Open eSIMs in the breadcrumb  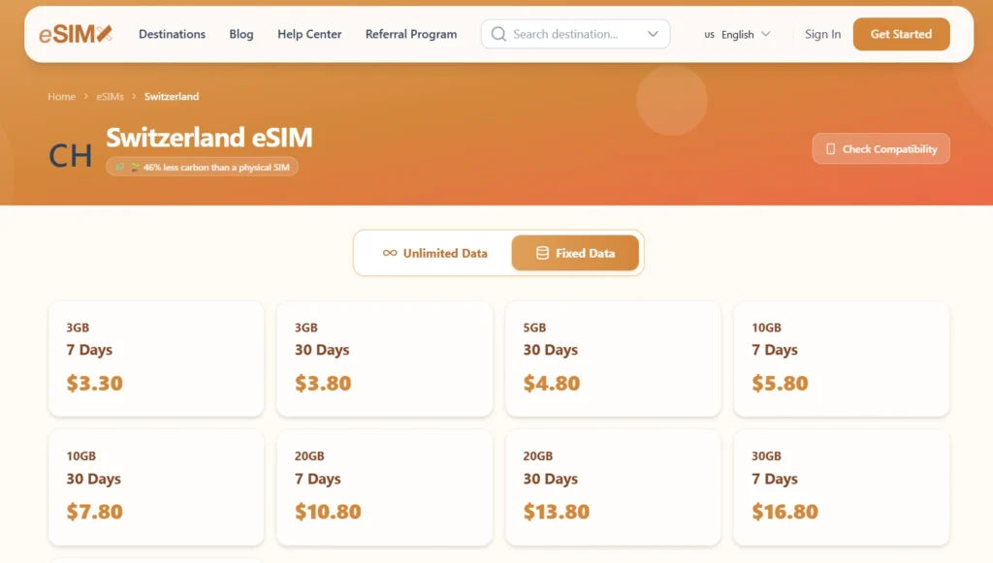(111, 96)
